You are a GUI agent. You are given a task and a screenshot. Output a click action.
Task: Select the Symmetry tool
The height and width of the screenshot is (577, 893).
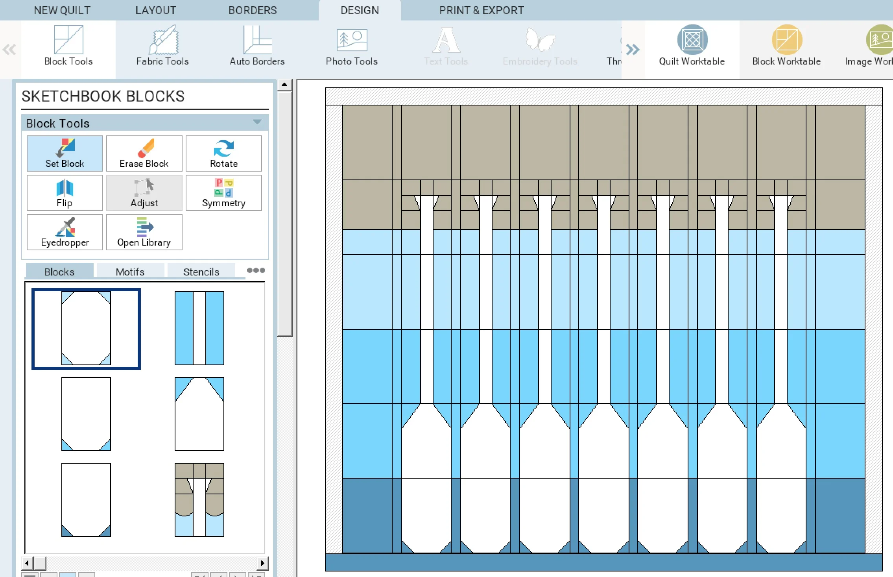click(224, 193)
